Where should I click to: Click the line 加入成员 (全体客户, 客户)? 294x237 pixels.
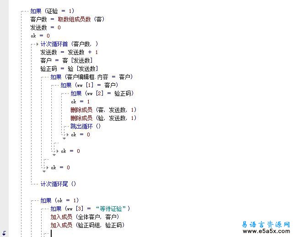[85, 217]
